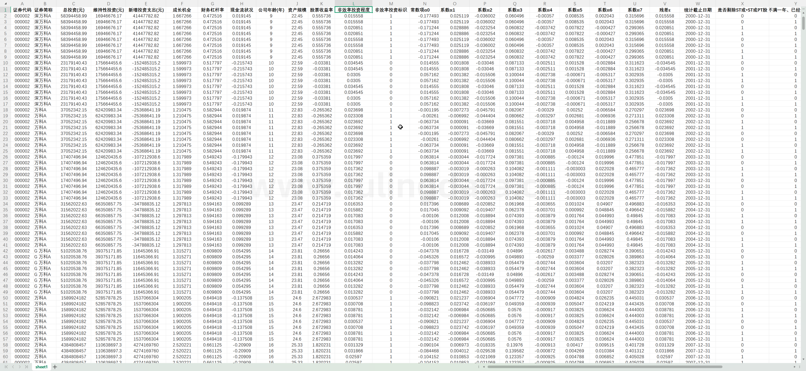Select the header cell '新增投资支出(元)'

(146, 10)
